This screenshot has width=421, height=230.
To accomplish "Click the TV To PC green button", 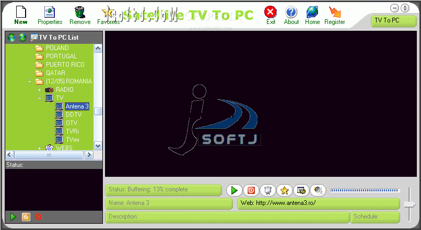I will point(394,21).
